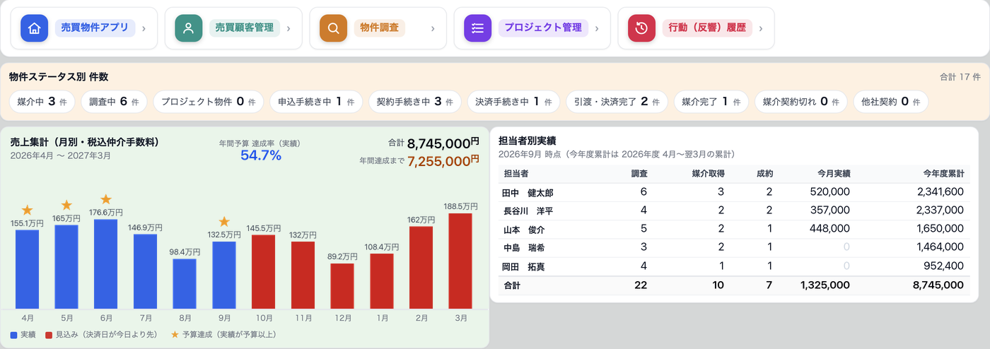Click the red 3月 forecast bar
Screen dimensions: 990x349
460,261
